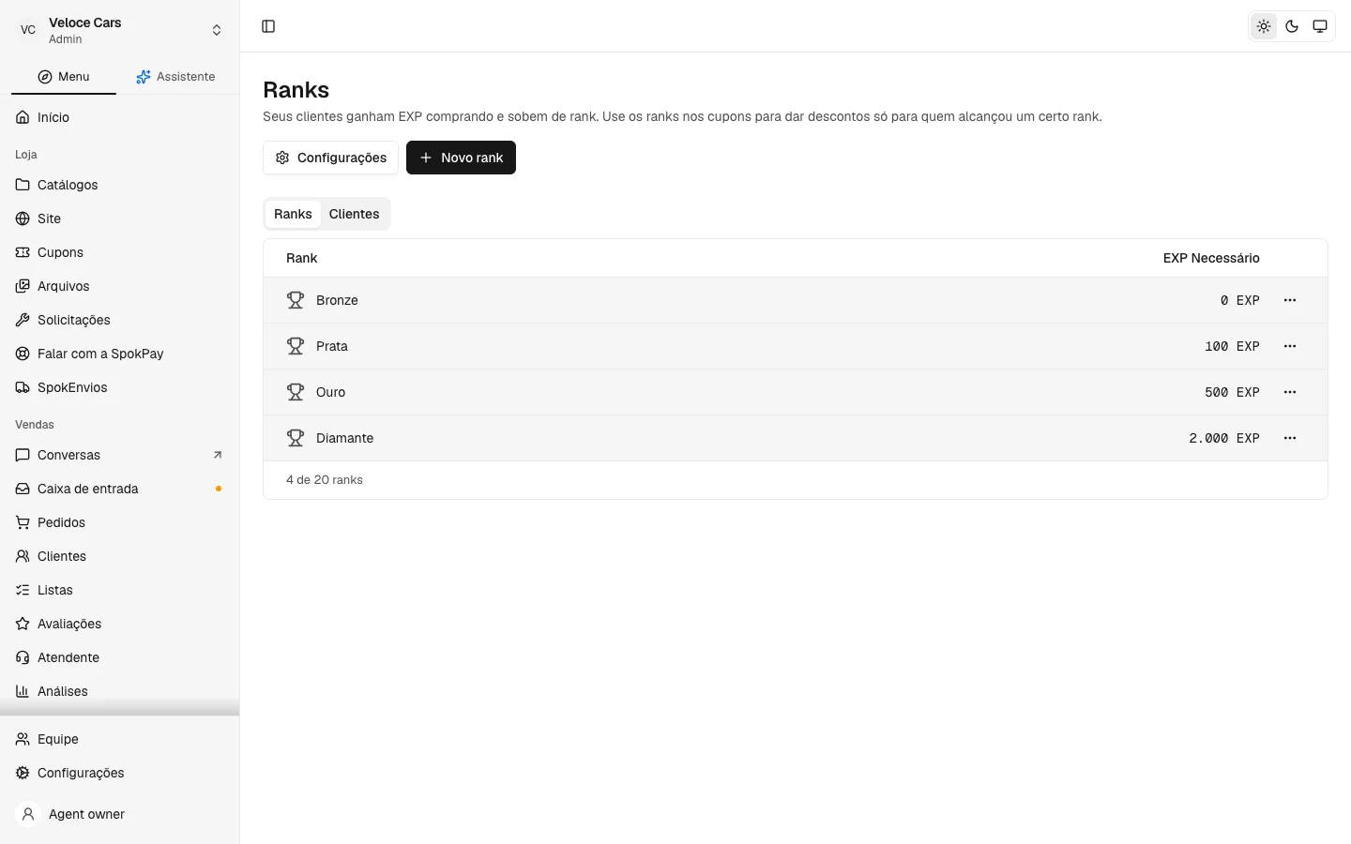This screenshot has height=844, width=1351.
Task: Open Atendente headset icon
Action: 23,657
